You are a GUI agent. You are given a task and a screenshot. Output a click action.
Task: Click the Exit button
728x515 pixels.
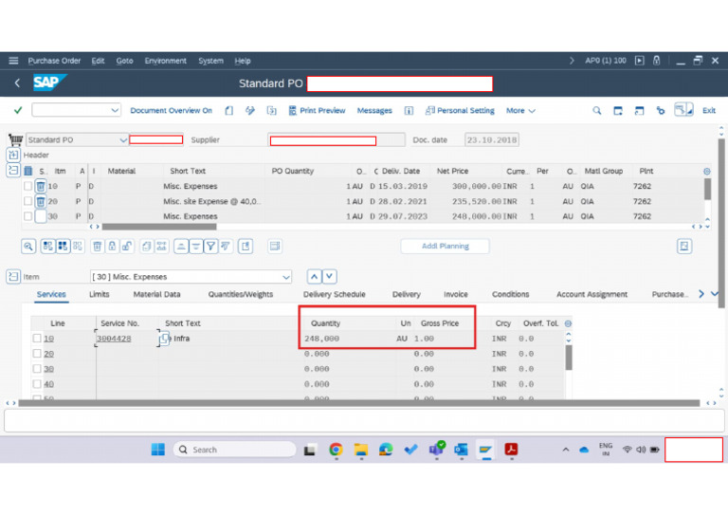[x=708, y=111]
